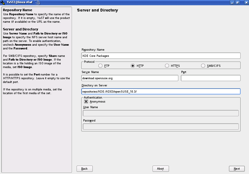The height and width of the screenshot is (174, 249).
Task: Pick the SMB/CIFS protocol option
Action: (x=203, y=66)
